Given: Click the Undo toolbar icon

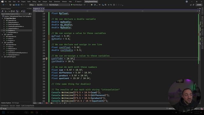Looking at the screenshot, I should pos(22,5).
